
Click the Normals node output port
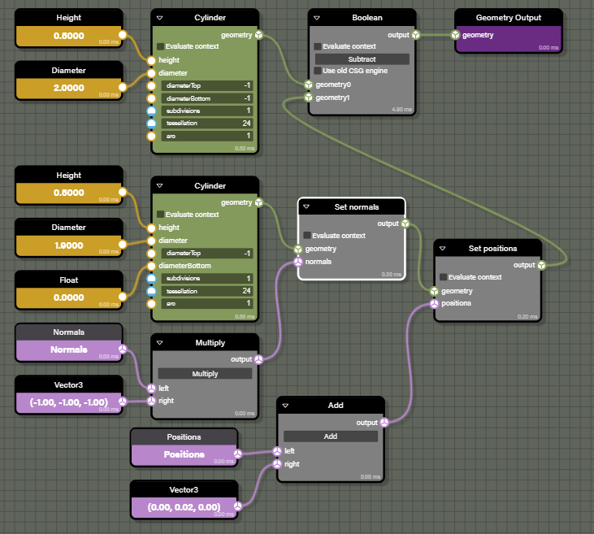(123, 349)
